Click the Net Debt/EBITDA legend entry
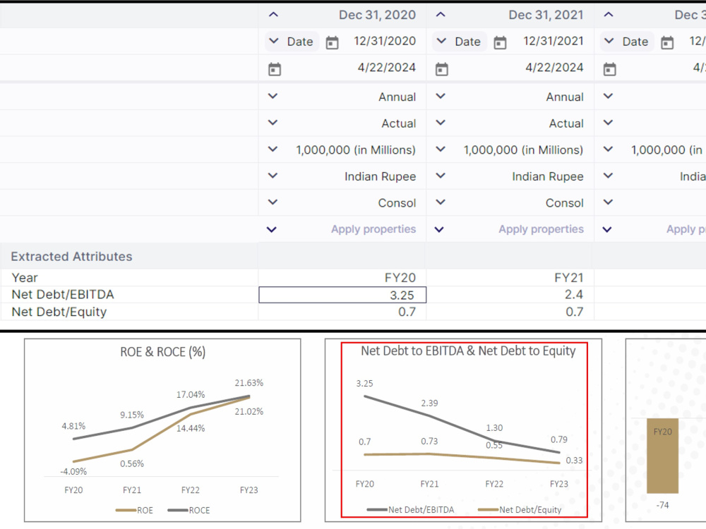706x529 pixels. (411, 510)
